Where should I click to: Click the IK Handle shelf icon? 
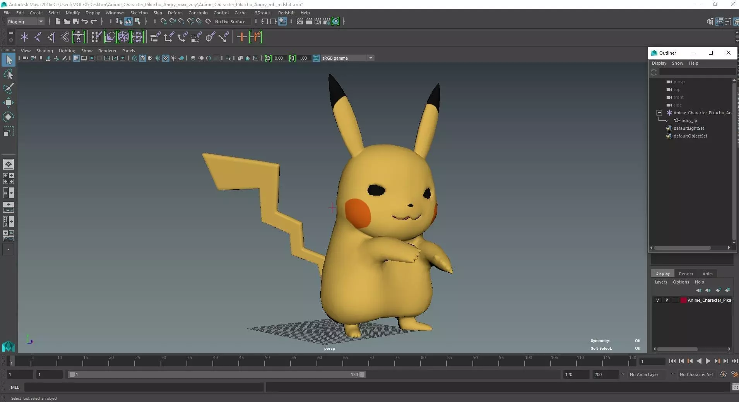coord(51,37)
